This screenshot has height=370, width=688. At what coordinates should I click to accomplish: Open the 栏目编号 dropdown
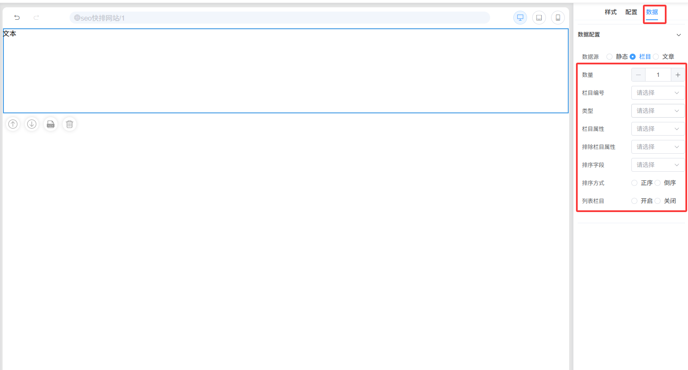(x=658, y=93)
